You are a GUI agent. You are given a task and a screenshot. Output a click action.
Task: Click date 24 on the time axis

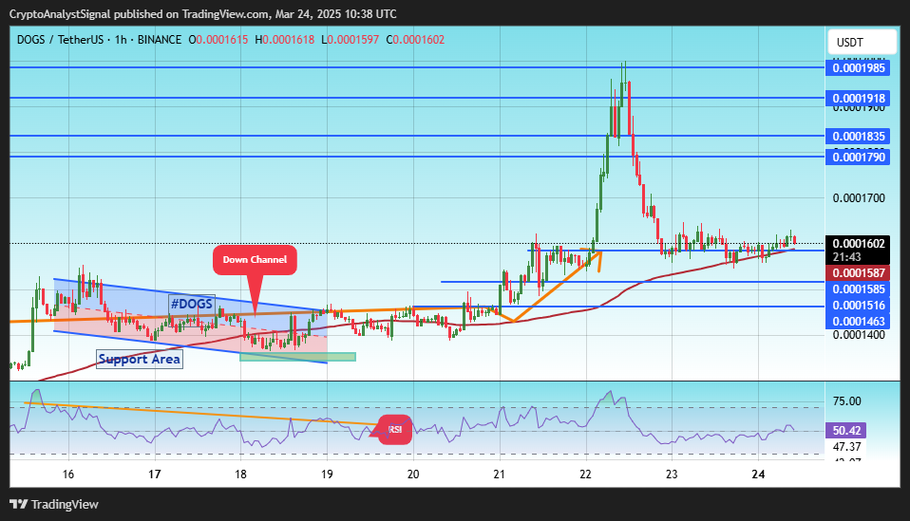pyautogui.click(x=759, y=474)
